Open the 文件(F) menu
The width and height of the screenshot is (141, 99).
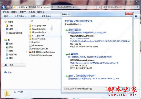pos(6,12)
